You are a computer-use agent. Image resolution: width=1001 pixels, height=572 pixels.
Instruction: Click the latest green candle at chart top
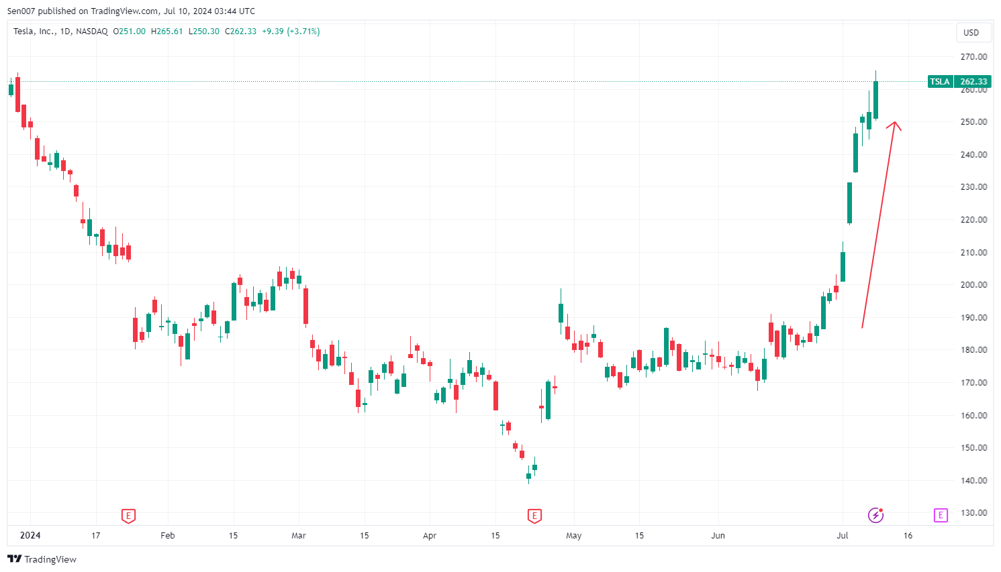(x=875, y=101)
